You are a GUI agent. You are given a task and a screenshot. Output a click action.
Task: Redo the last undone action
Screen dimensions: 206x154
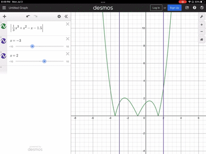pyautogui.click(x=36, y=16)
